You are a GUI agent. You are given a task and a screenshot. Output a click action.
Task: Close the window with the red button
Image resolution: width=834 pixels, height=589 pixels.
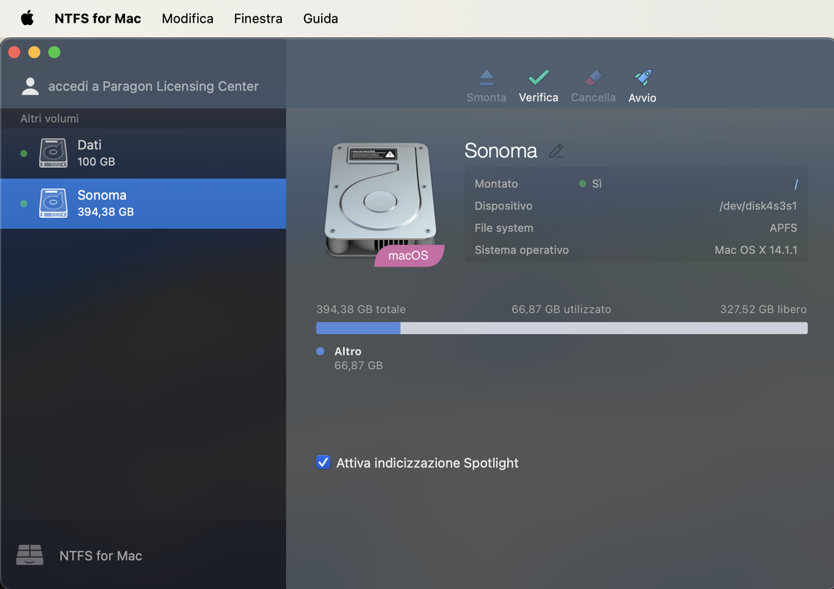pyautogui.click(x=15, y=52)
